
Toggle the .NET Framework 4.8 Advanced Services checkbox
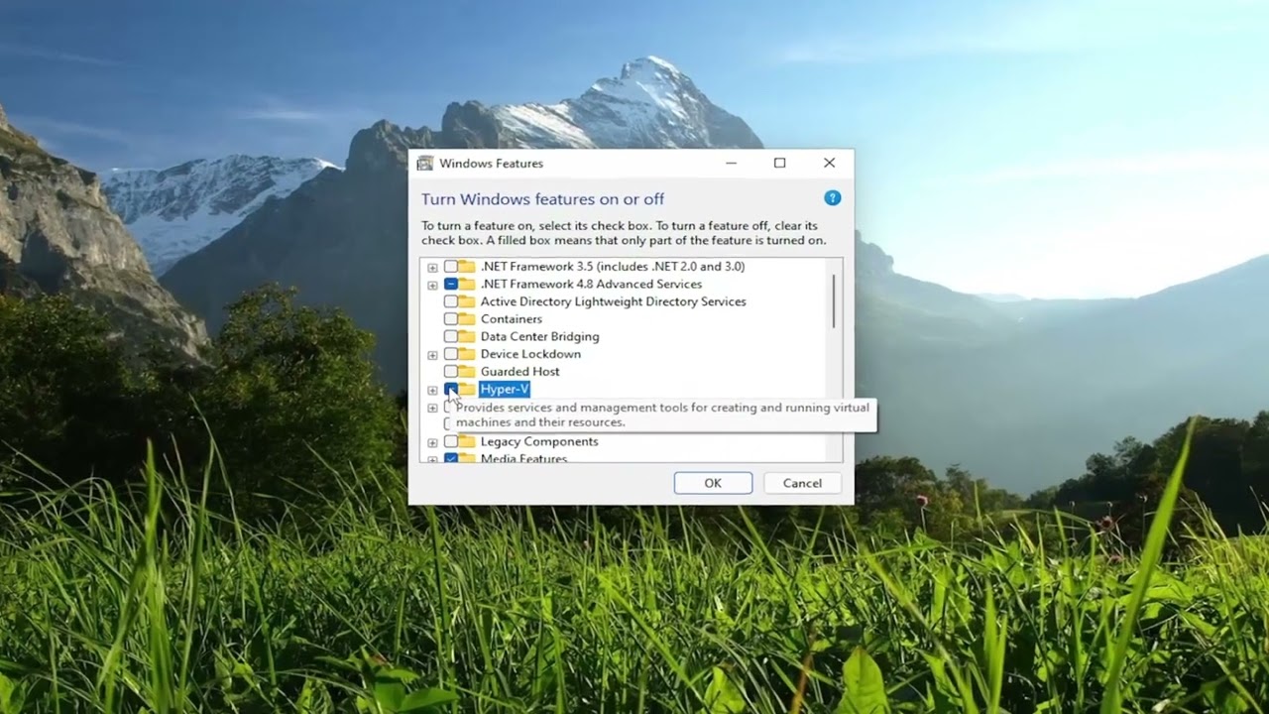451,285
